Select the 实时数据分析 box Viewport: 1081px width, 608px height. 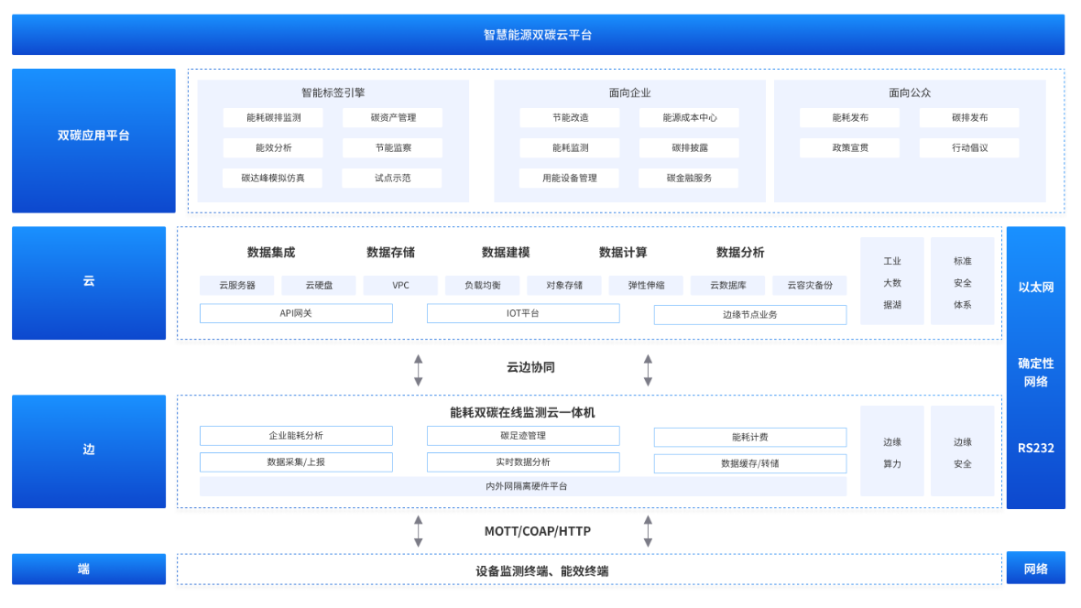point(523,461)
